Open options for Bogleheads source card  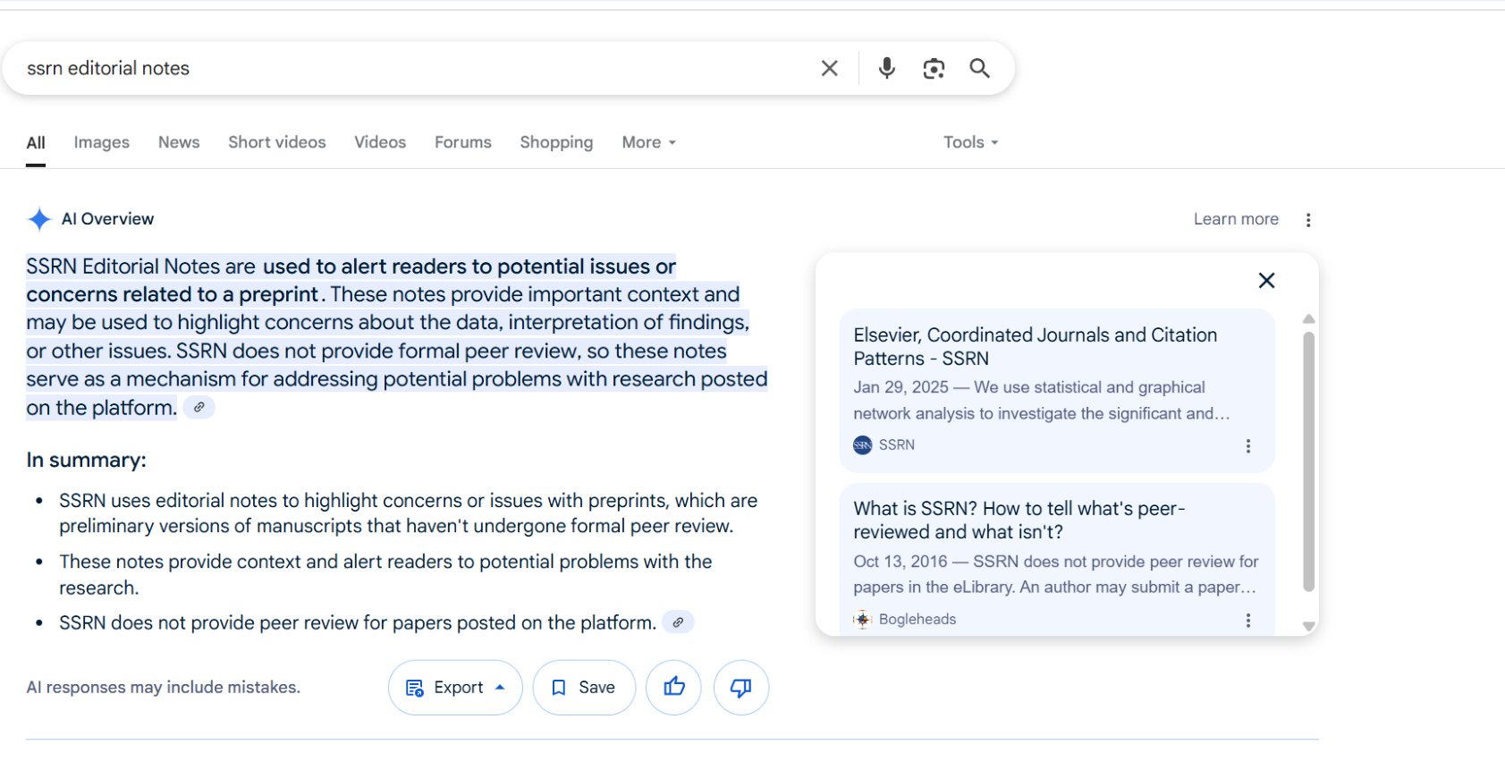1248,620
